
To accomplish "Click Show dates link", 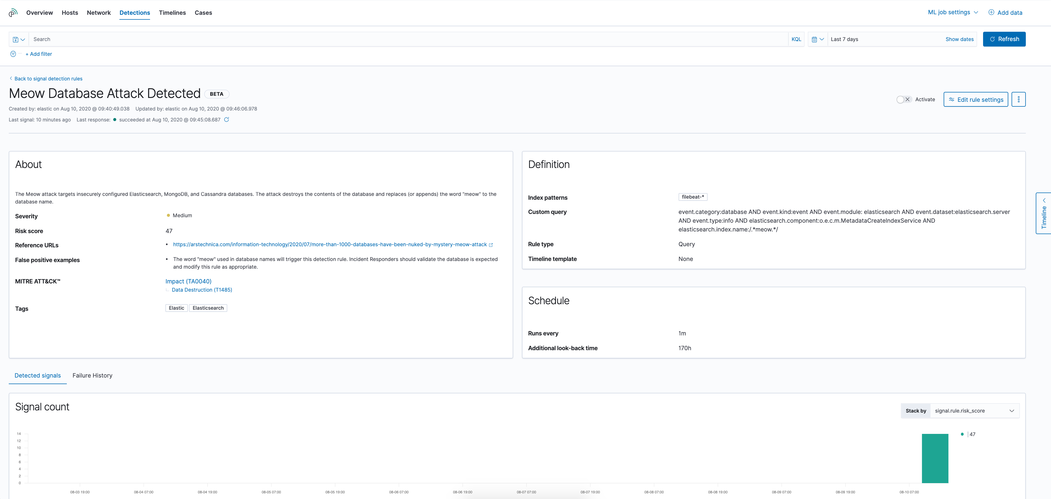I will [x=959, y=40].
